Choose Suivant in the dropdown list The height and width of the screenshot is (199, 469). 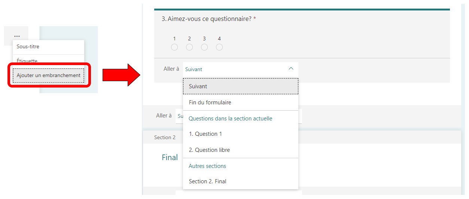pos(240,86)
